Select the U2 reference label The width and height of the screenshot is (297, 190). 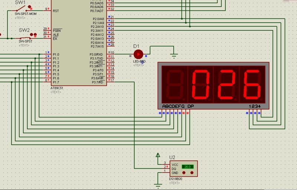pos(172,157)
